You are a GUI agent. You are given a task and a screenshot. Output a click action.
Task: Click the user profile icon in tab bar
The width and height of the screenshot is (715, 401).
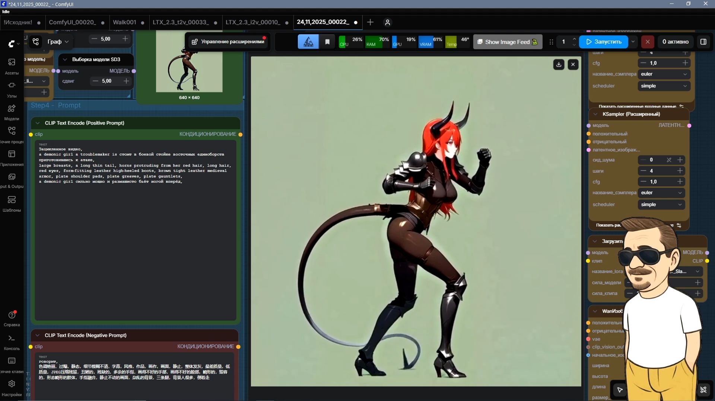pos(388,22)
